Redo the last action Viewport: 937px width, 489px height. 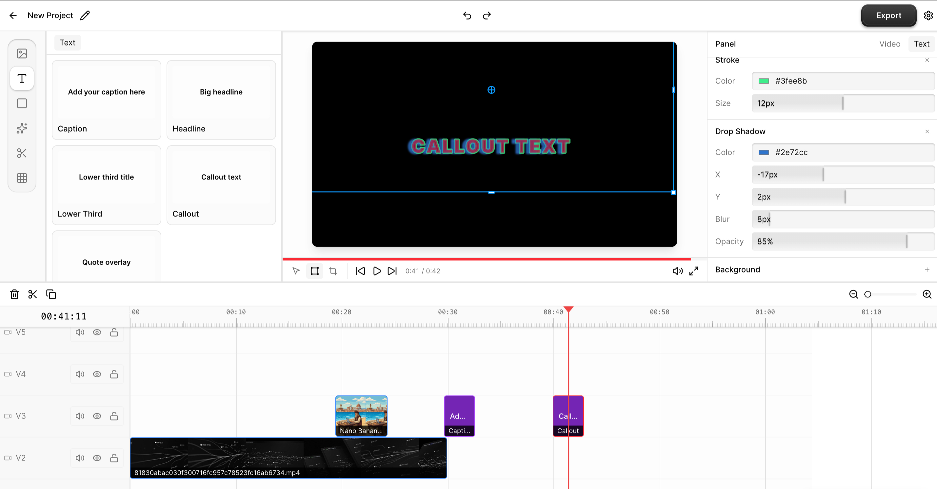coord(487,15)
